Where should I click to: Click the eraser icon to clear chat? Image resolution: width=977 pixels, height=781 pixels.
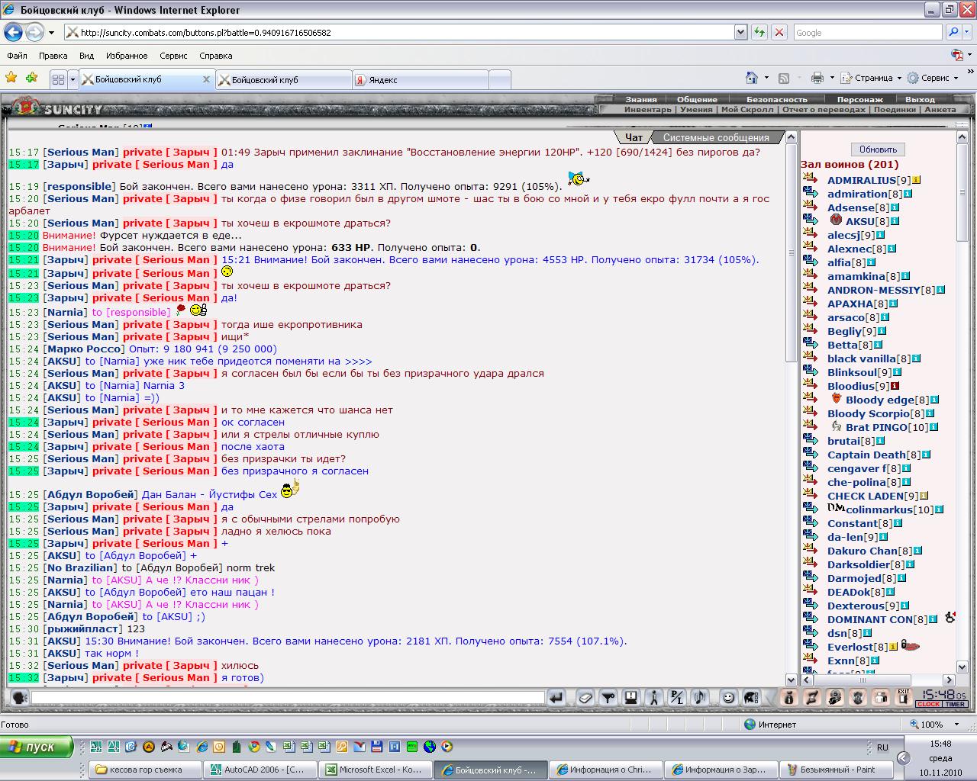coord(585,697)
